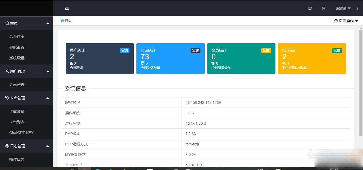Collapse the 用户管理 menu group
Screen dimensions: 363x170
(27, 71)
